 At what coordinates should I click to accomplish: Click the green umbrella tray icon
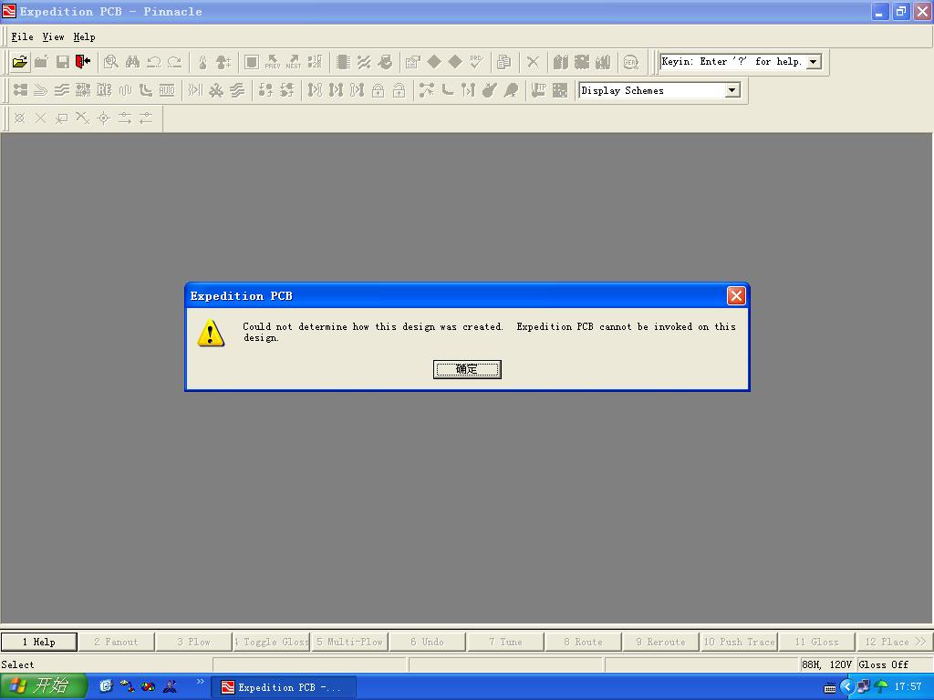point(880,687)
